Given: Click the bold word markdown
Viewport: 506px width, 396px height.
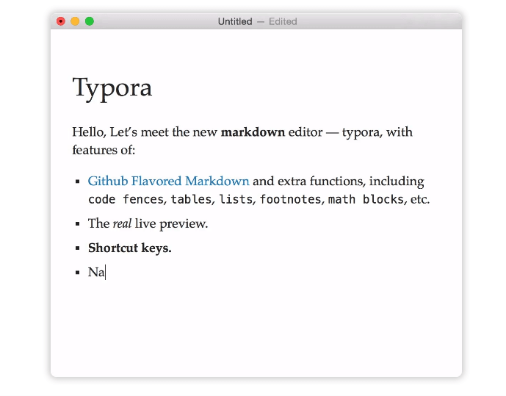Looking at the screenshot, I should 253,132.
